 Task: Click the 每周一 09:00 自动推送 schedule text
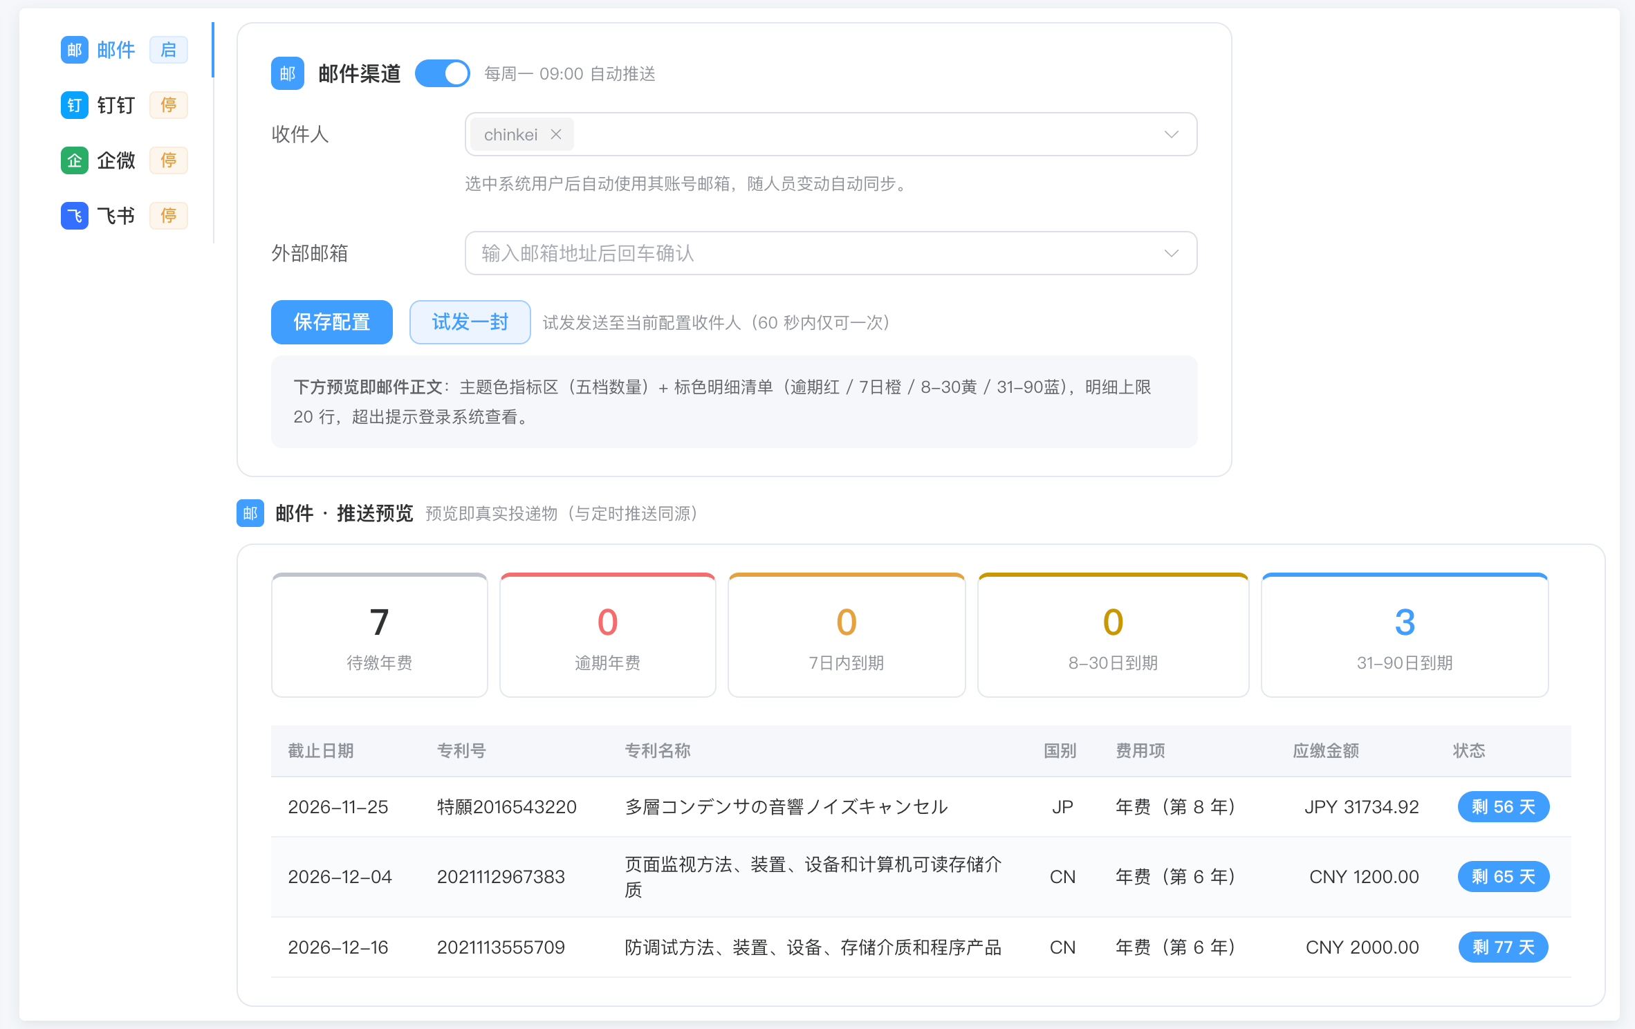click(x=570, y=74)
